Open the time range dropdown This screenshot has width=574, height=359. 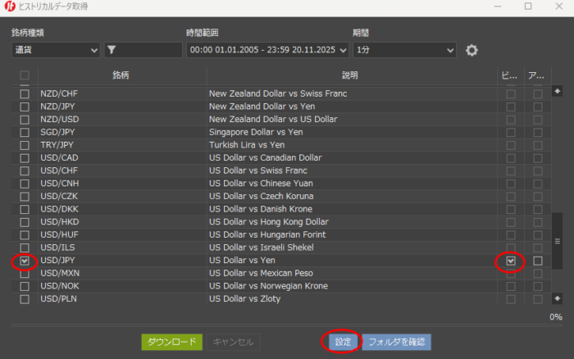click(x=267, y=50)
